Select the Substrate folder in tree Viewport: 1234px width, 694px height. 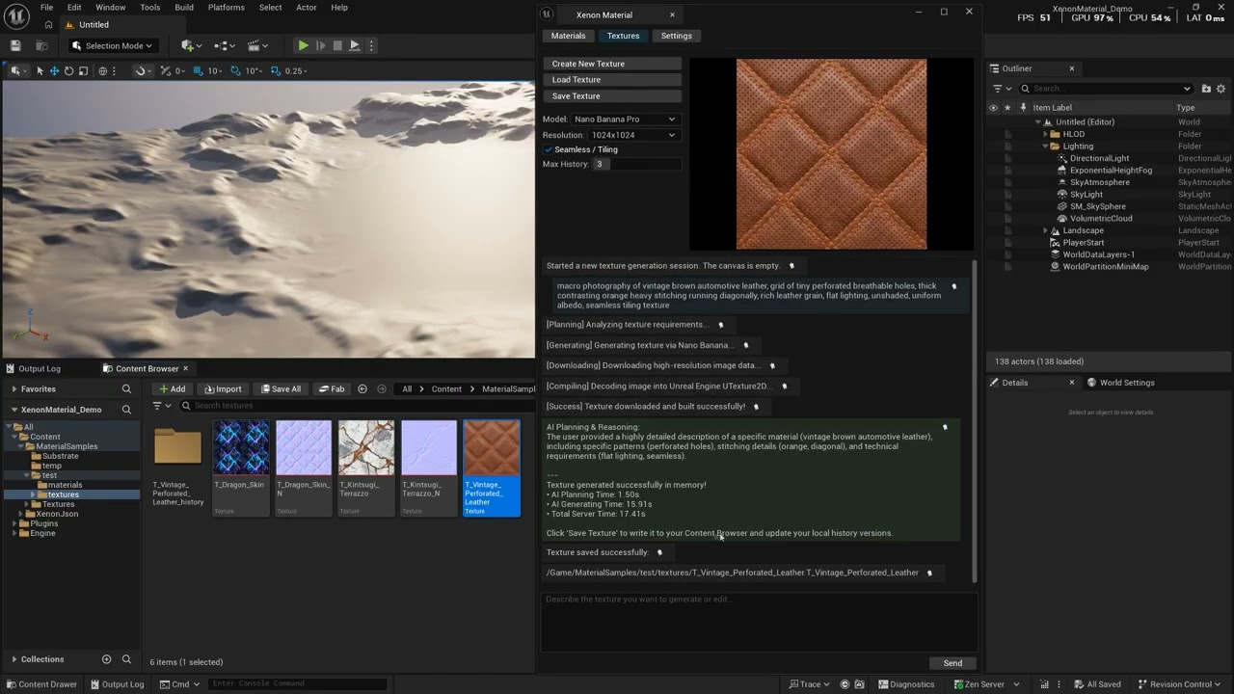pos(60,456)
